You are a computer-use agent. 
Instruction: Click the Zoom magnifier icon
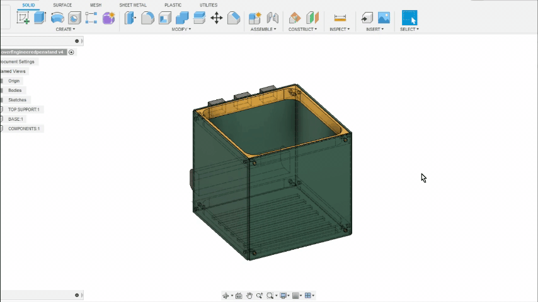[260, 296]
